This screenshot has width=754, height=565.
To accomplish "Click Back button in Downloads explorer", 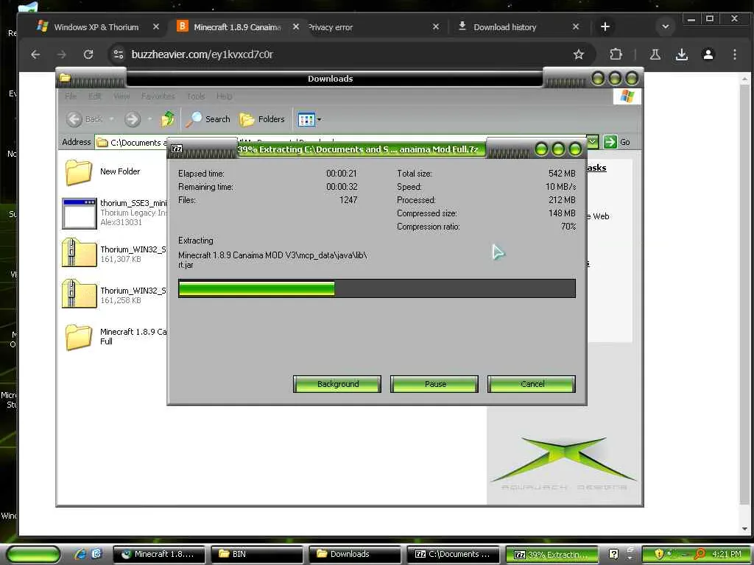I will coord(85,118).
